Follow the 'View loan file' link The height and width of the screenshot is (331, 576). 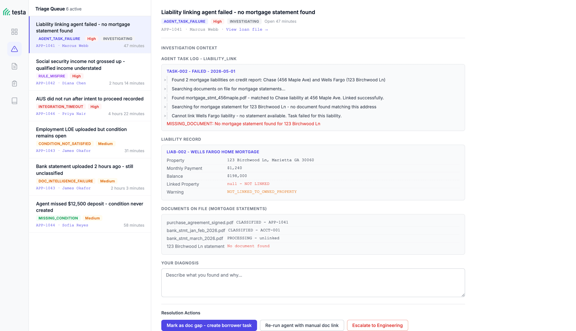point(247,29)
